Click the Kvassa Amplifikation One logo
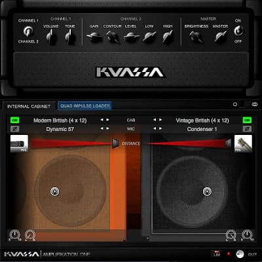The height and width of the screenshot is (262, 262). 47,254
